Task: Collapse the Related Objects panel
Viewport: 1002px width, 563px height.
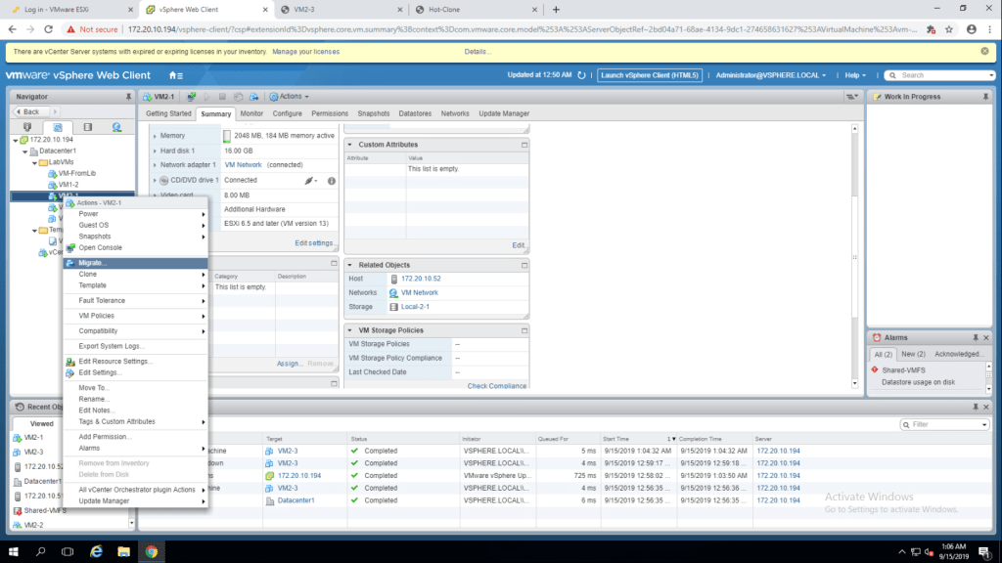Action: [x=349, y=265]
